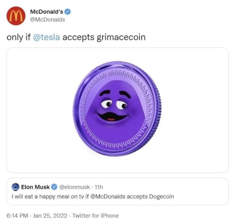Click the 6:14 PM tweet time
The width and height of the screenshot is (235, 224).
click(x=17, y=216)
